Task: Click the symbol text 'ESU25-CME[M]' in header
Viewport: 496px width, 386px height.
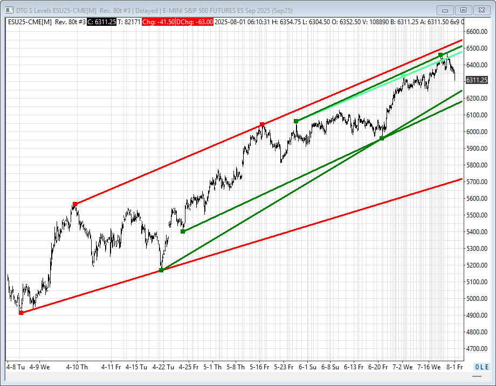Action: (x=30, y=22)
